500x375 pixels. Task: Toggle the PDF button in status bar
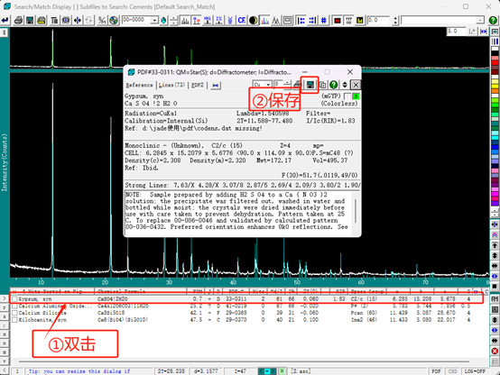436,371
